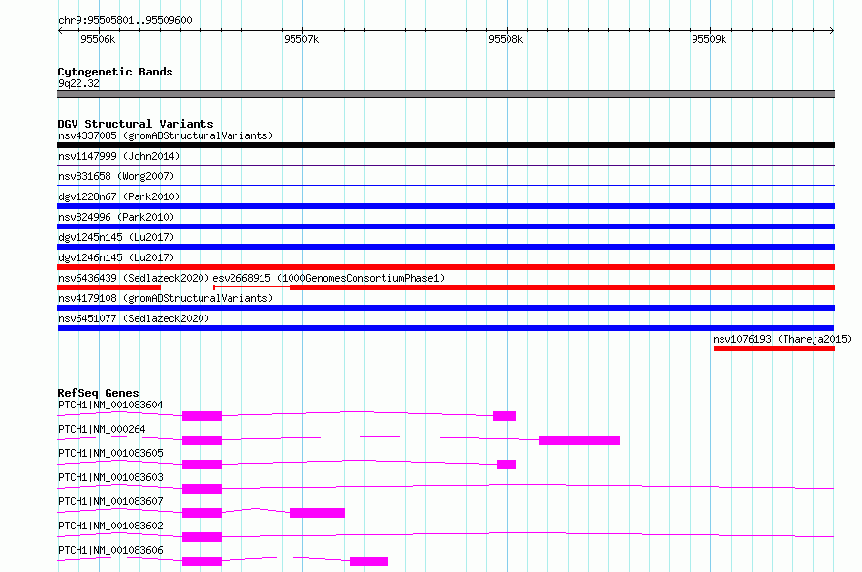Click the dgv1228n67 (Park2010) label

click(x=119, y=196)
